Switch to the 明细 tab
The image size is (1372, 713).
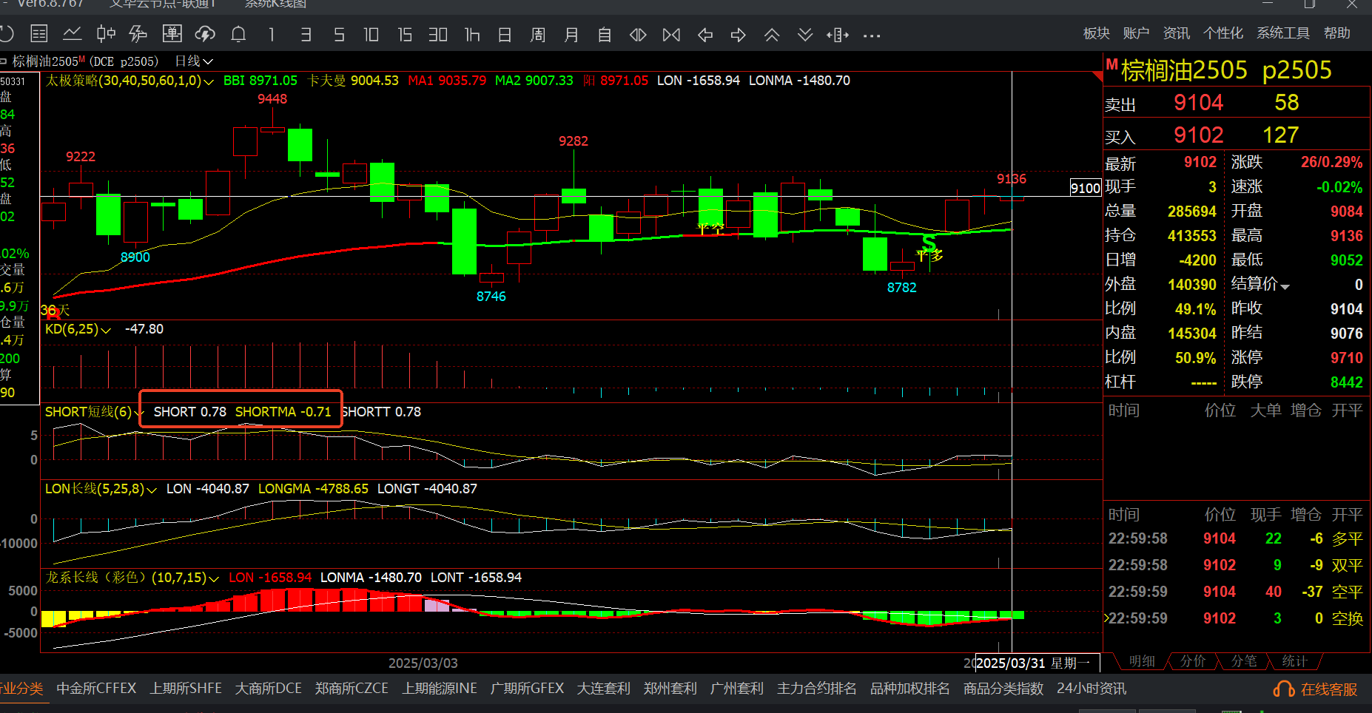click(1142, 661)
